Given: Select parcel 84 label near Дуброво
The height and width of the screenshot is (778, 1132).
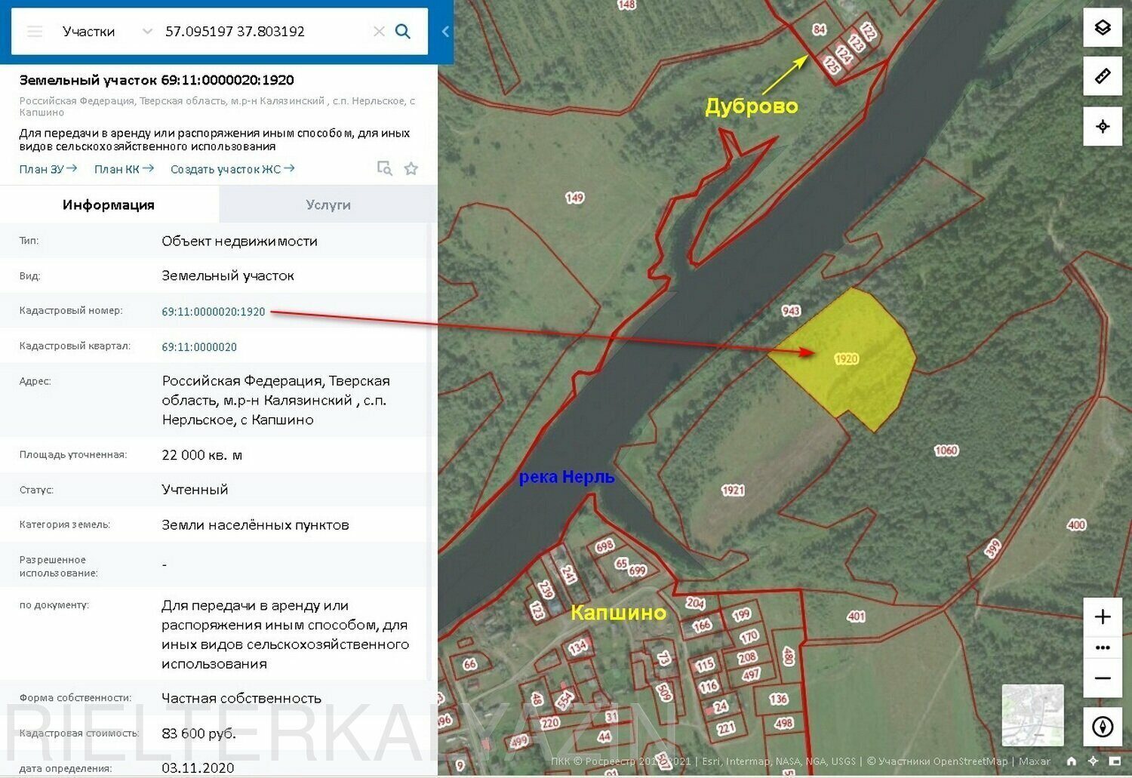Looking at the screenshot, I should (x=819, y=29).
